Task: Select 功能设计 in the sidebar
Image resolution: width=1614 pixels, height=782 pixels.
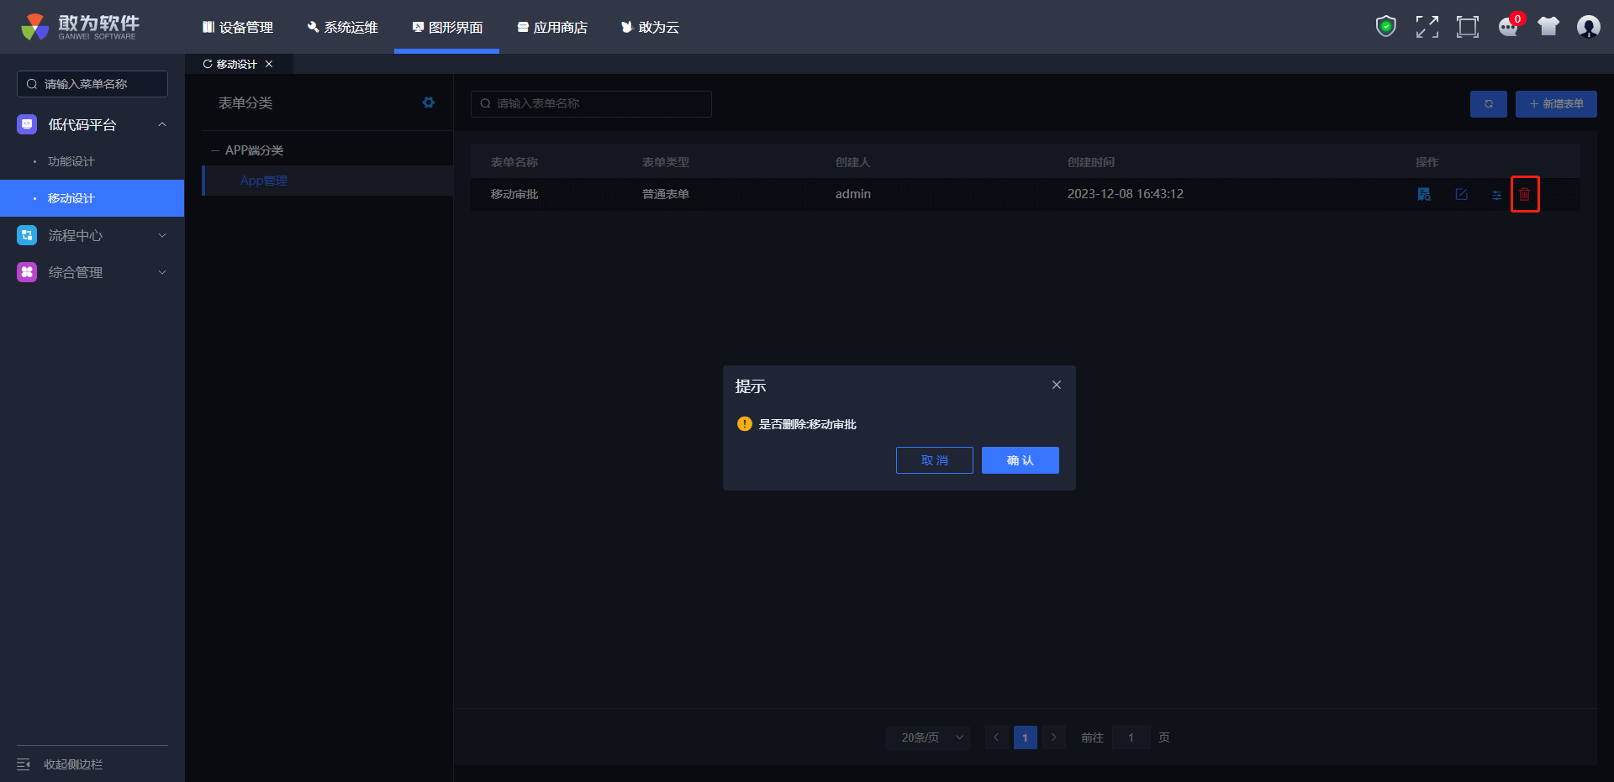Action: pyautogui.click(x=71, y=161)
